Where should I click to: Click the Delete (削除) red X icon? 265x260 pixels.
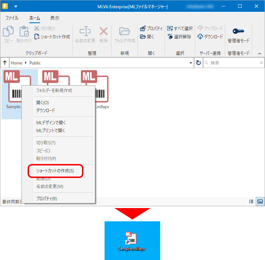click(x=103, y=31)
